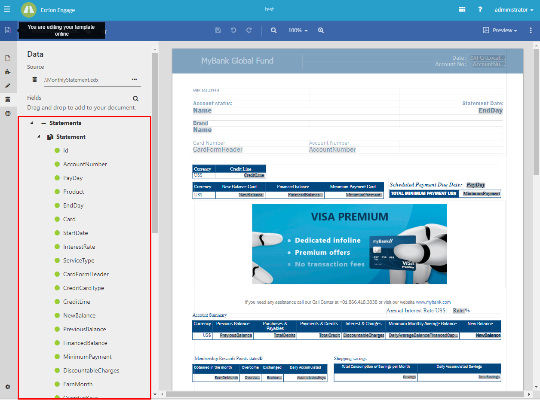Open the Preview dropdown
Image resolution: width=540 pixels, height=400 pixels.
pyautogui.click(x=500, y=31)
